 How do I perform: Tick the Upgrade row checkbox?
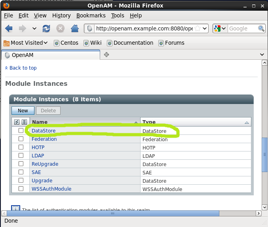21,180
